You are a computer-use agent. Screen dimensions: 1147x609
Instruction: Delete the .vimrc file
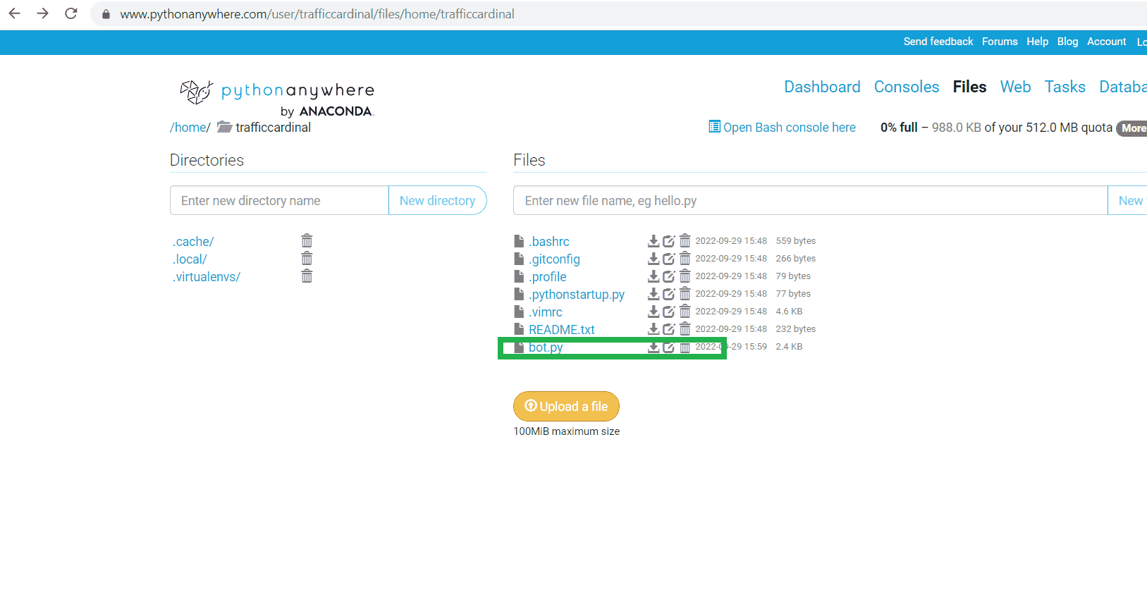point(685,312)
